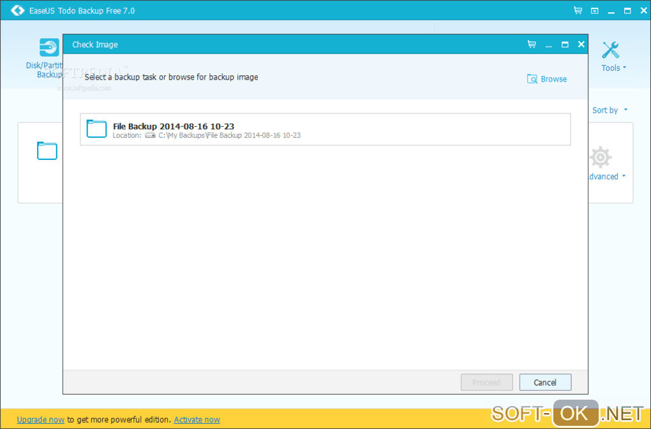Click the drive icon beside Location
The height and width of the screenshot is (429, 651).
pyautogui.click(x=150, y=136)
